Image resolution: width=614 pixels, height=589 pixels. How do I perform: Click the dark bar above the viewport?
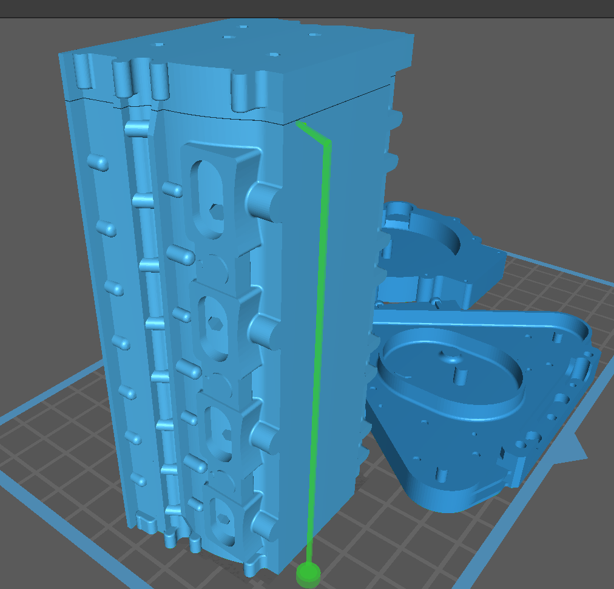pos(303,8)
